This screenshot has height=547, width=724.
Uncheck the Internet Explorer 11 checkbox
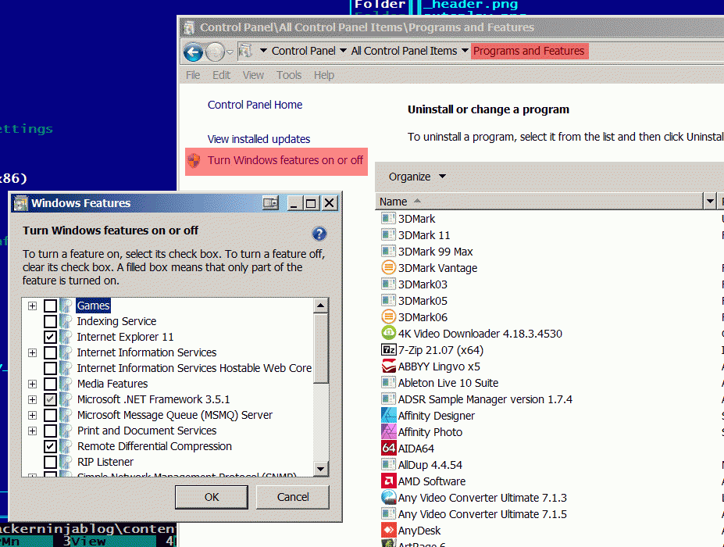tap(50, 337)
